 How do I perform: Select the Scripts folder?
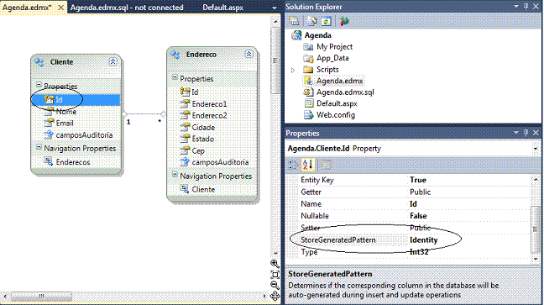[x=327, y=70]
